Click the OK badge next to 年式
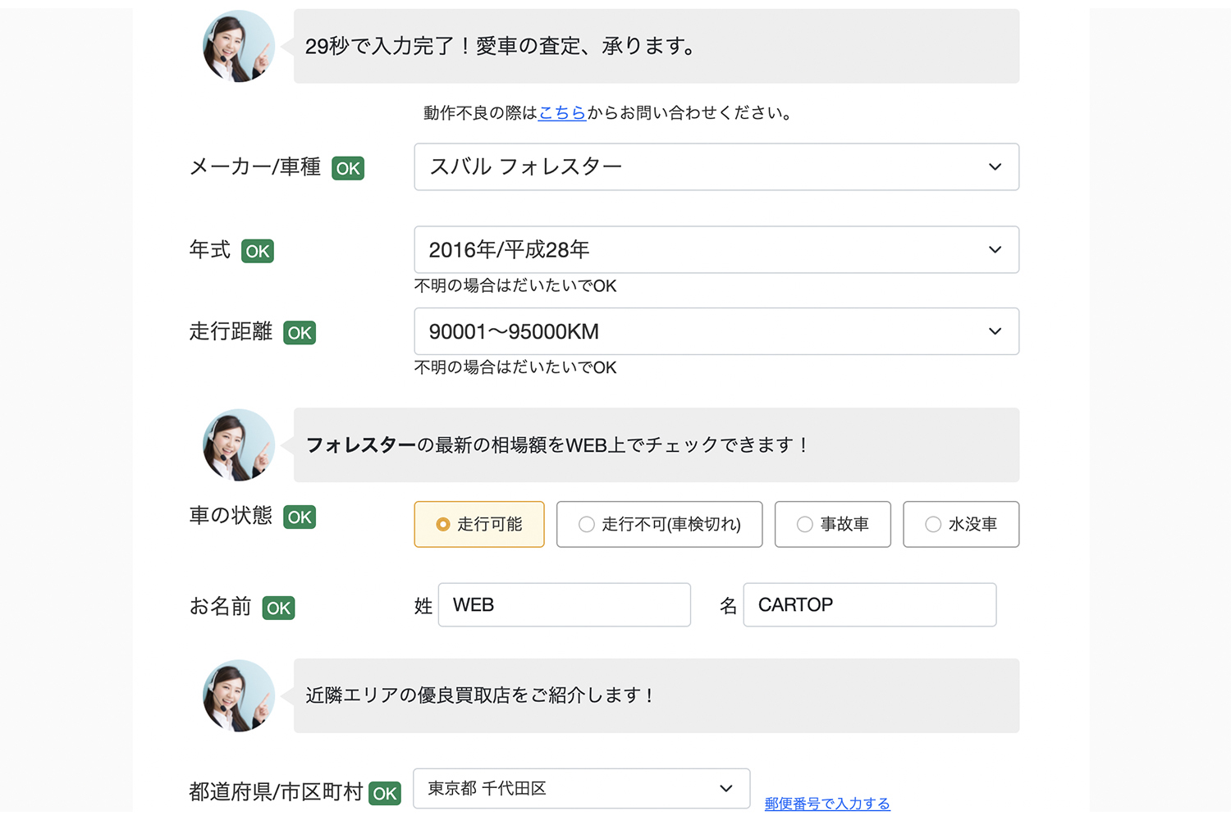Viewport: 1231px width, 820px height. click(x=258, y=251)
